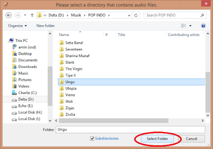Select Local Disk (H:)
The height and width of the screenshot is (149, 213).
point(27,113)
